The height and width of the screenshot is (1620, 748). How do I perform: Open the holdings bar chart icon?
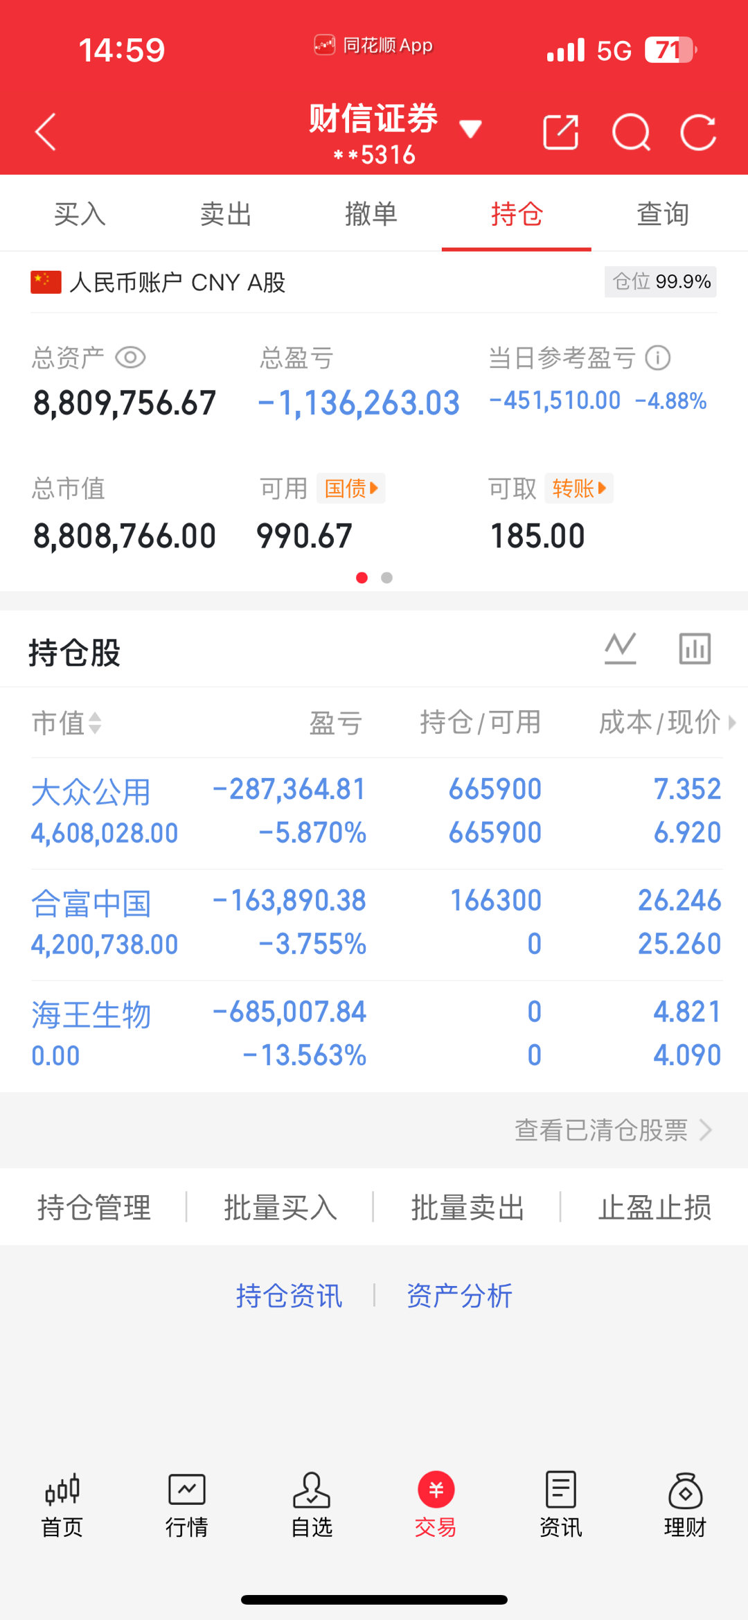(695, 649)
